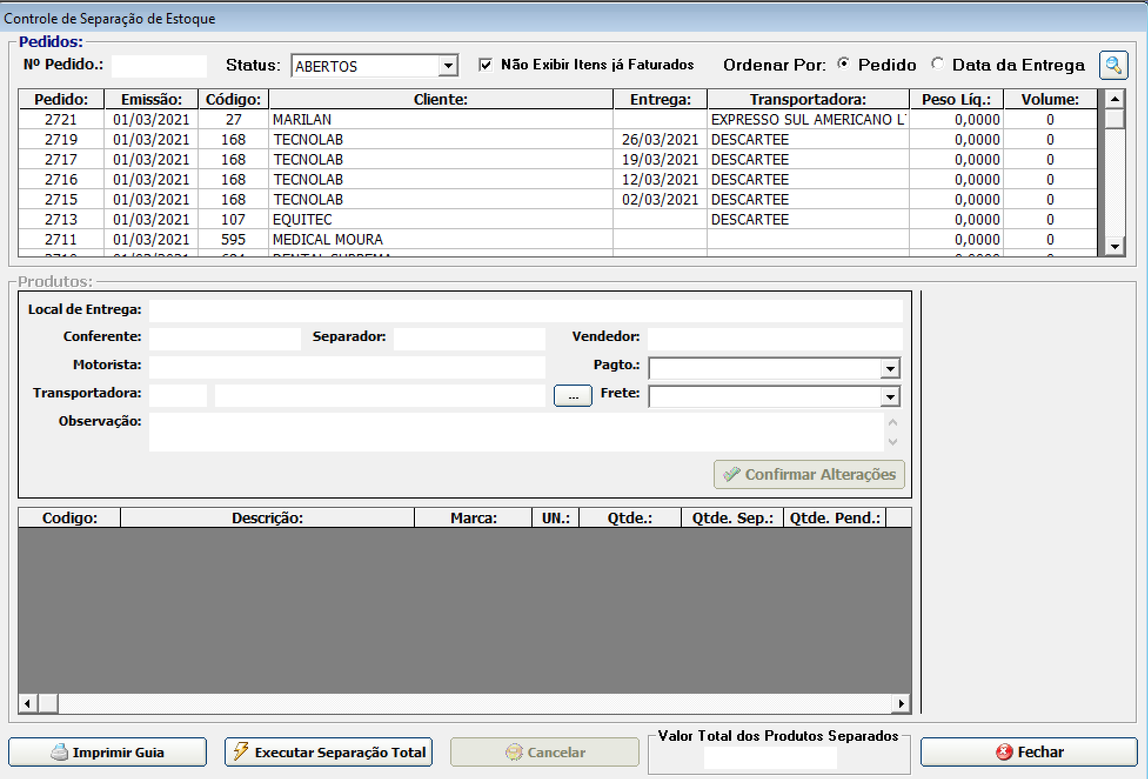Expand the Pagto. dropdown list
The height and width of the screenshot is (779, 1148).
coord(890,369)
